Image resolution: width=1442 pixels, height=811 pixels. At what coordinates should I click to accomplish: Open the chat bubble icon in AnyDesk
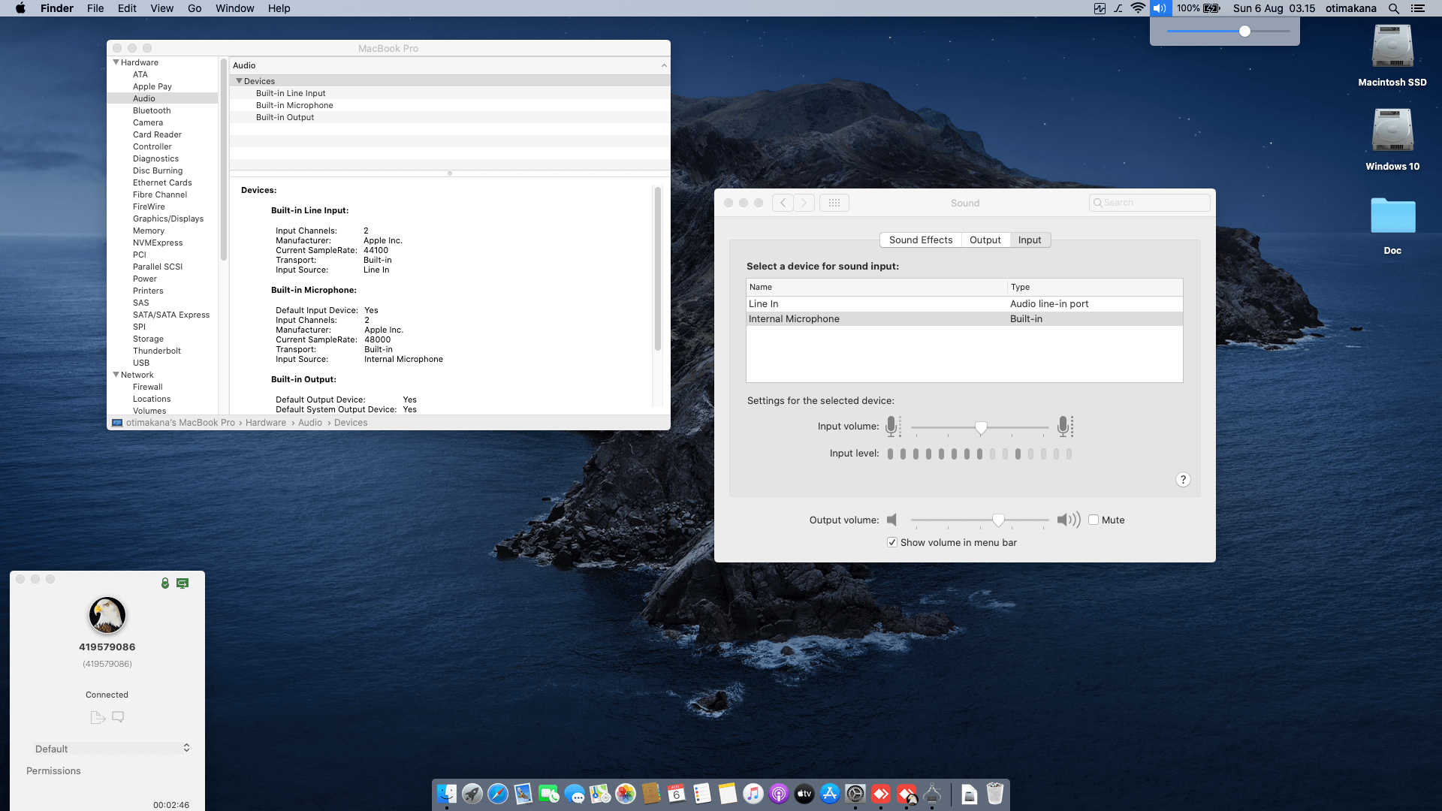pos(118,717)
